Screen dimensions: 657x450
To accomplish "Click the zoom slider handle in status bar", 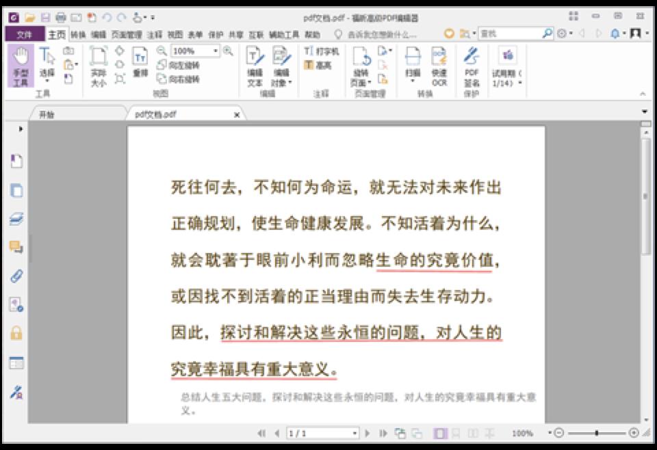I will tap(596, 433).
